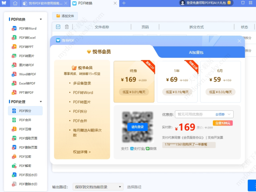Open 图片转PDF conversion tool
The height and width of the screenshot is (192, 256).
click(x=23, y=65)
